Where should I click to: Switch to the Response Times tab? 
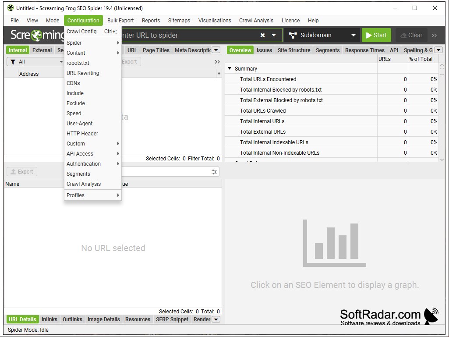[365, 50]
